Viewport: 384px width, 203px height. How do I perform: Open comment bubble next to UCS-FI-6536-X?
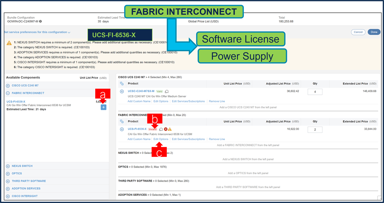click(x=161, y=129)
